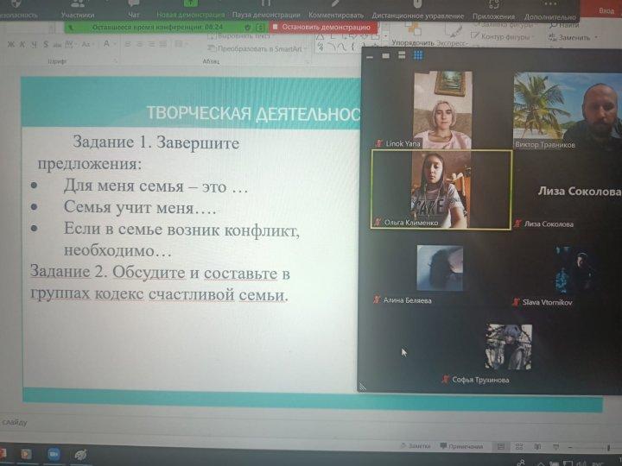Click the square icon beside the green bar shield
The height and width of the screenshot is (466, 622).
(261, 28)
